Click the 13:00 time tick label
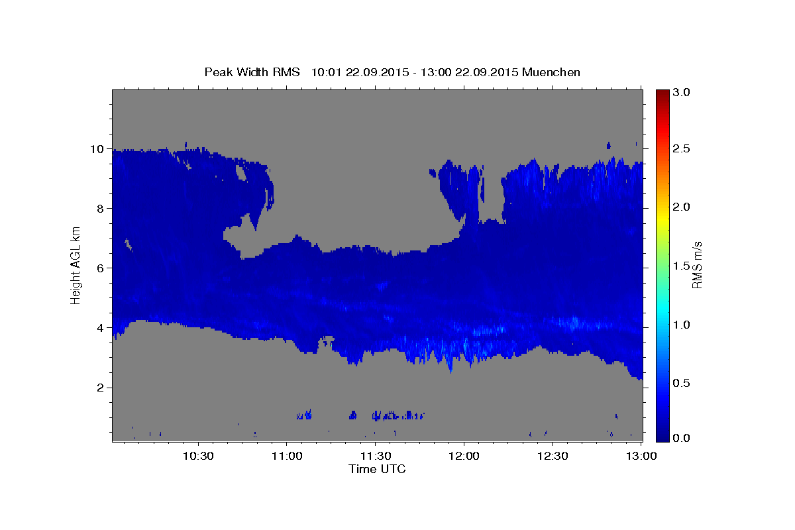 point(641,456)
